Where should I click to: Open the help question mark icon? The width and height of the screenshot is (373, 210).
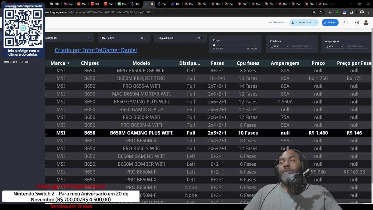pos(357,22)
